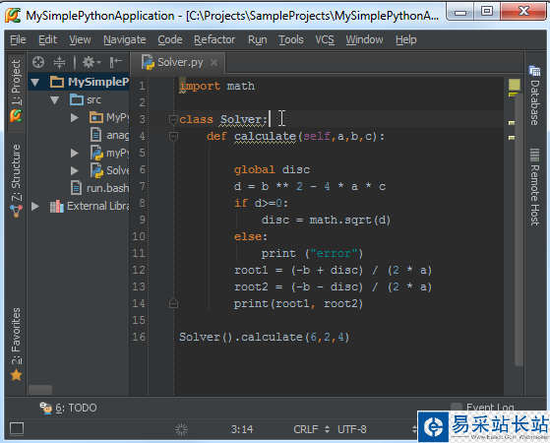550x443 pixels.
Task: Click the myPy python file icon
Action: [x=96, y=153]
